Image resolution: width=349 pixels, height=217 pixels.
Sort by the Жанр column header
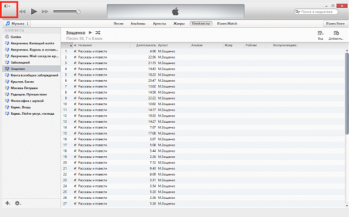(234, 45)
